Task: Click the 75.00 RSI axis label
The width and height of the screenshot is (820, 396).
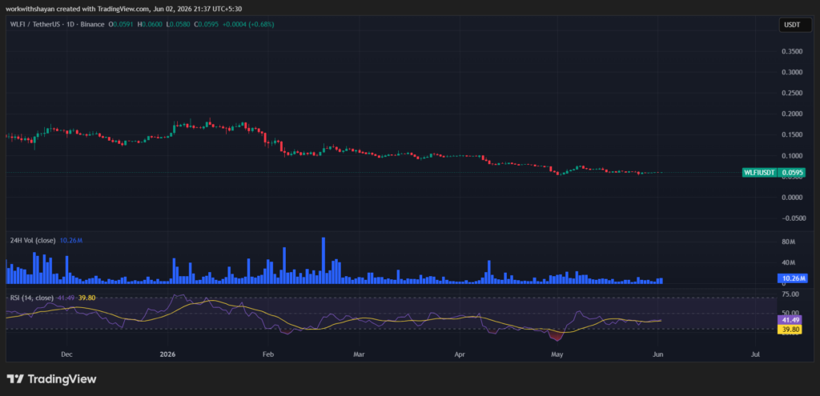Action: [790, 294]
